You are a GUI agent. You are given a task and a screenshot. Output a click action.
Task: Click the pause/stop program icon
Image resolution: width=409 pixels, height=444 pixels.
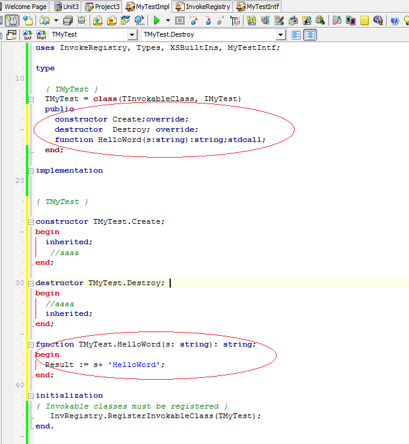[x=180, y=20]
